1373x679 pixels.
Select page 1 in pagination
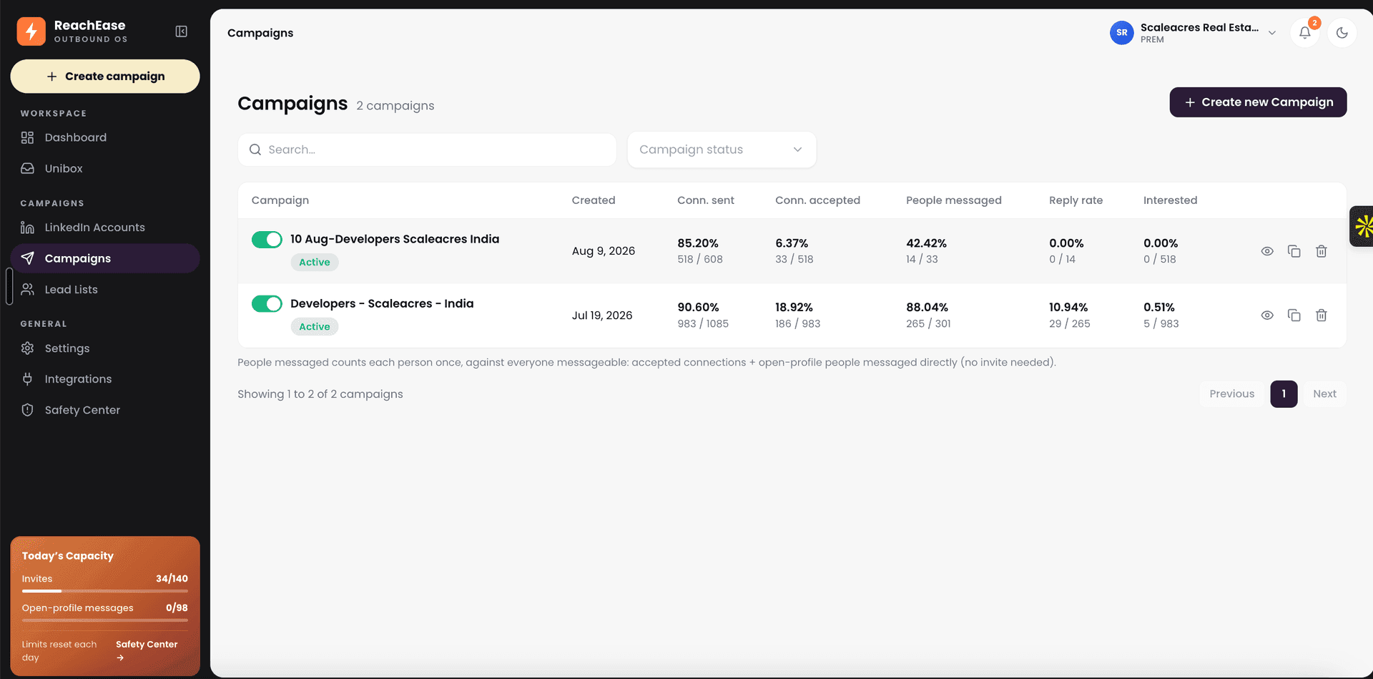1284,394
